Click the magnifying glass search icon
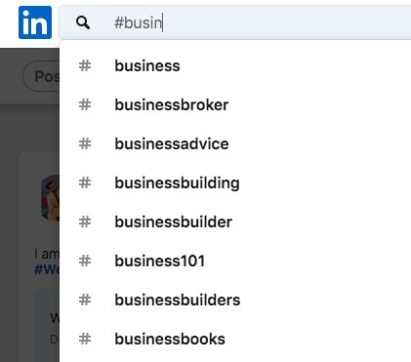The image size is (411, 362). (83, 22)
